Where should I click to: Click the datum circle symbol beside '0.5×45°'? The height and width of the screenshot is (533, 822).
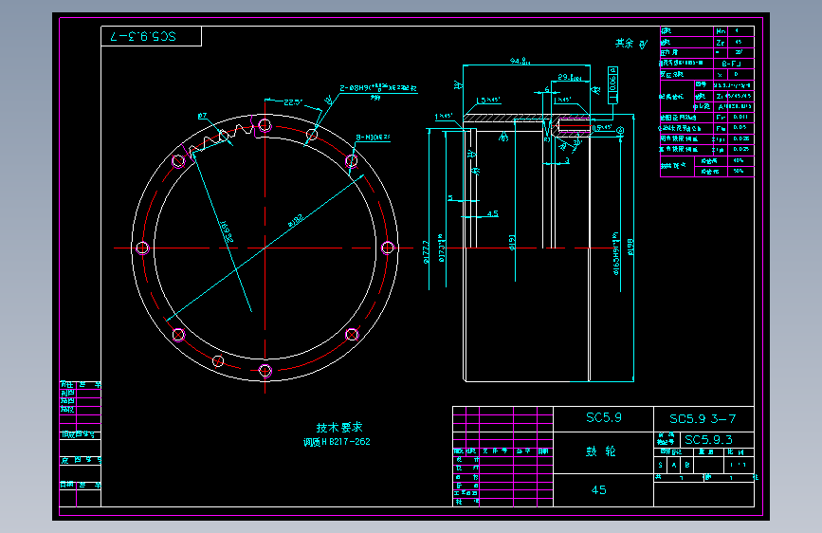pos(620,130)
